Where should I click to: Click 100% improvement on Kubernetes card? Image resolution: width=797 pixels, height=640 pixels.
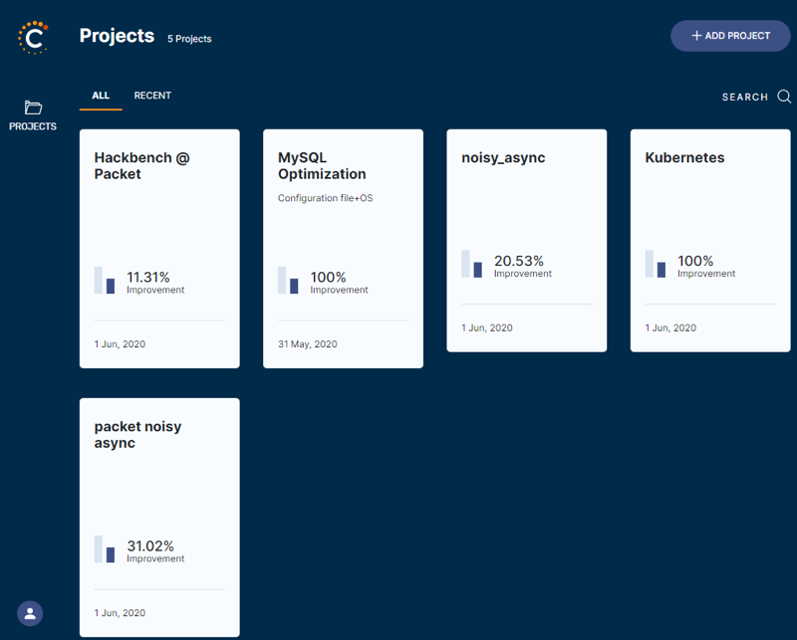[x=695, y=261]
